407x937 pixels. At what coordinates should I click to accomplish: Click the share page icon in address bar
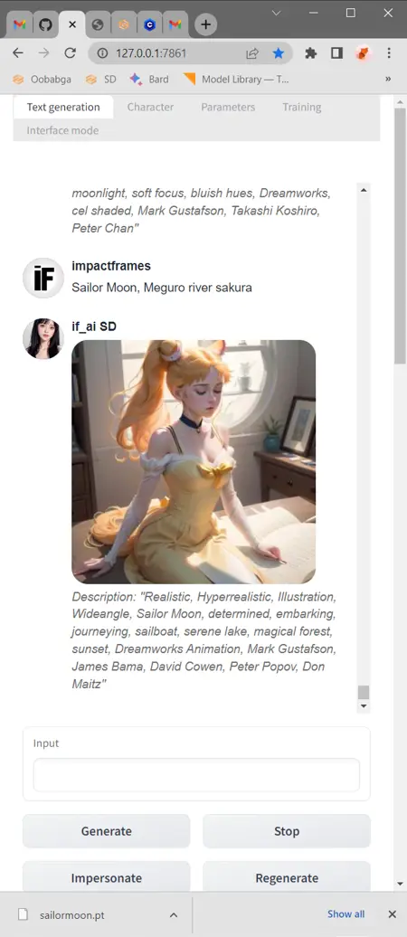[252, 53]
